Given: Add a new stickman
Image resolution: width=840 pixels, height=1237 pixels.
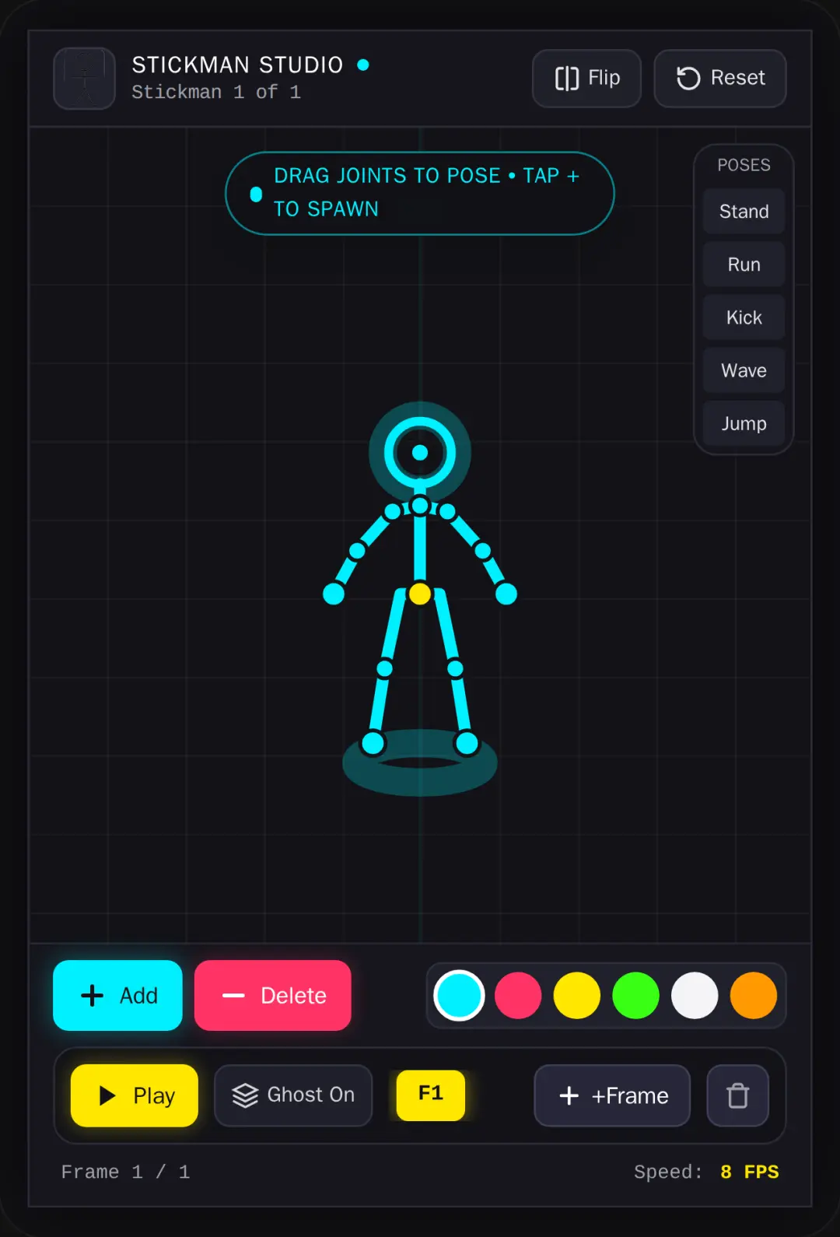Looking at the screenshot, I should point(117,995).
